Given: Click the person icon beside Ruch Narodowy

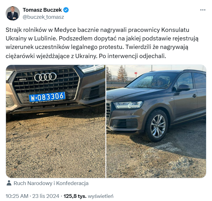Looking at the screenshot, I should point(9,183).
